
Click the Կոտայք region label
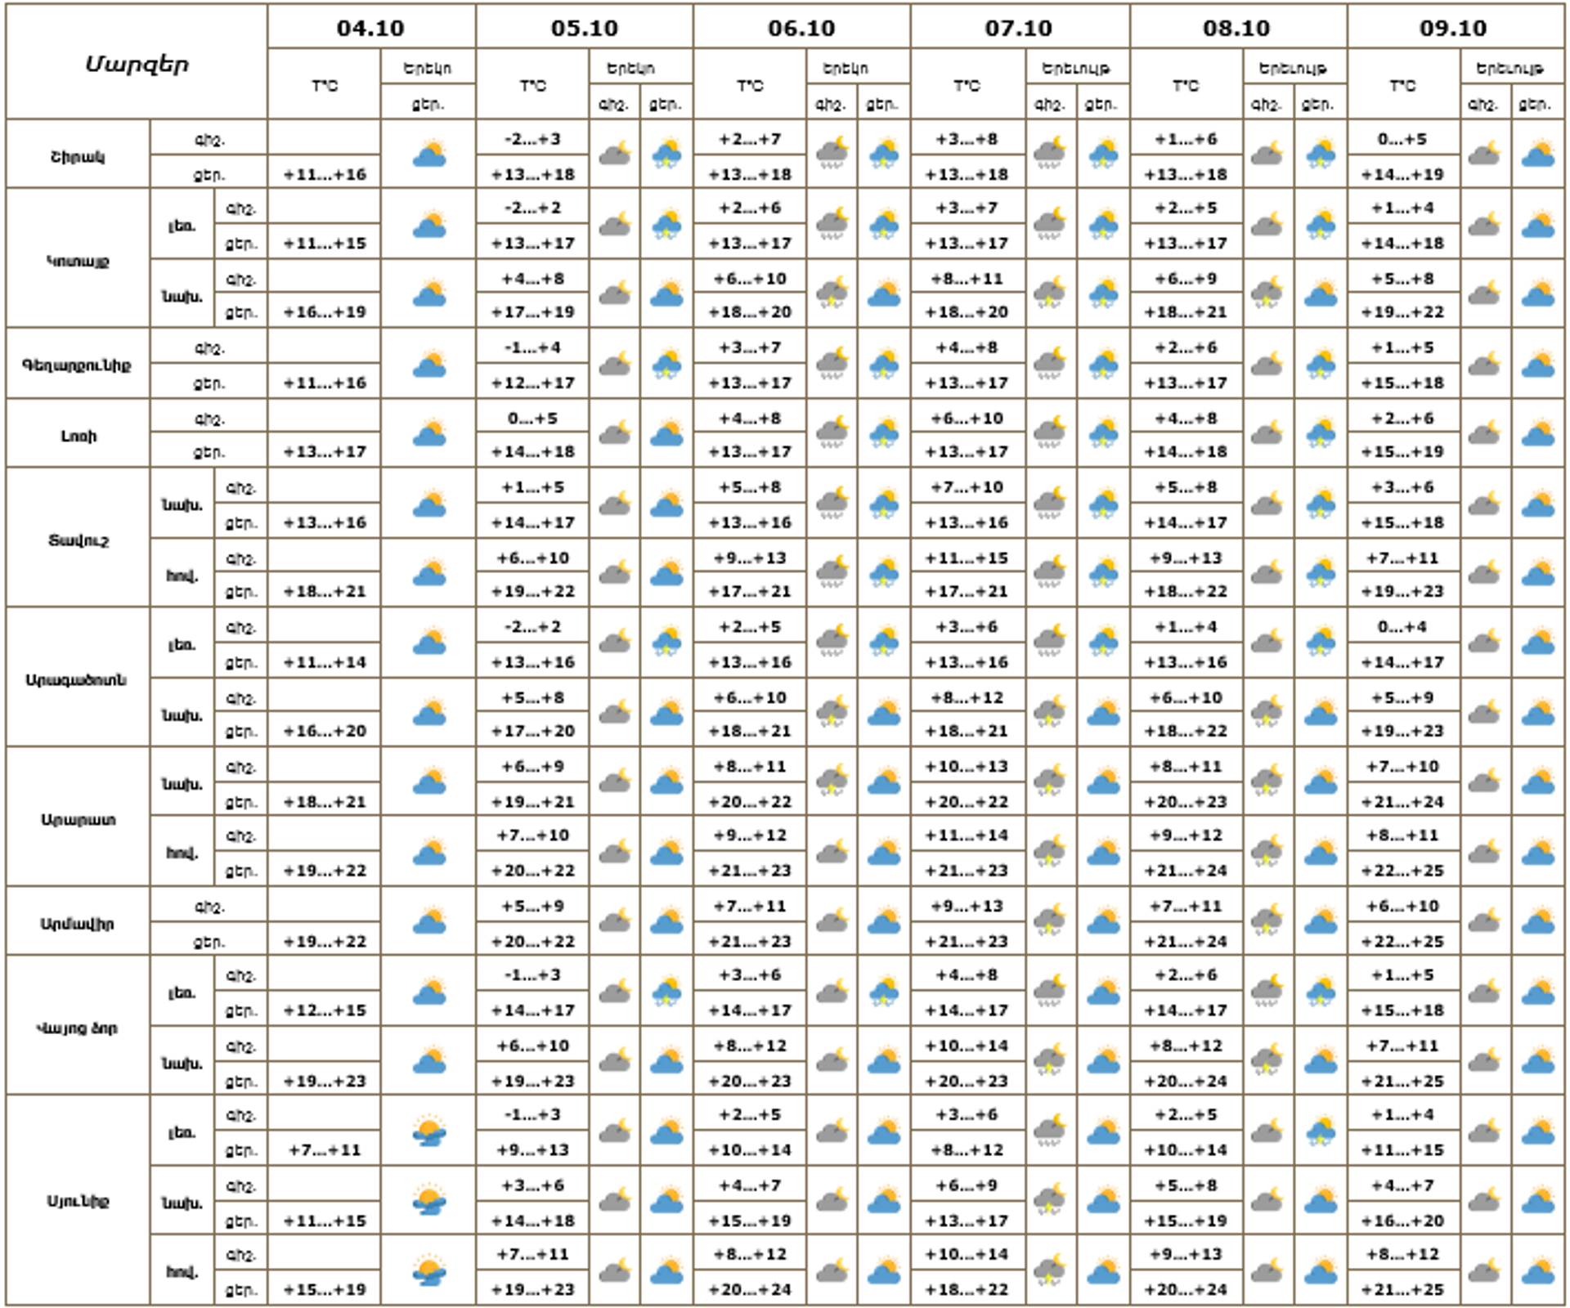click(x=78, y=262)
